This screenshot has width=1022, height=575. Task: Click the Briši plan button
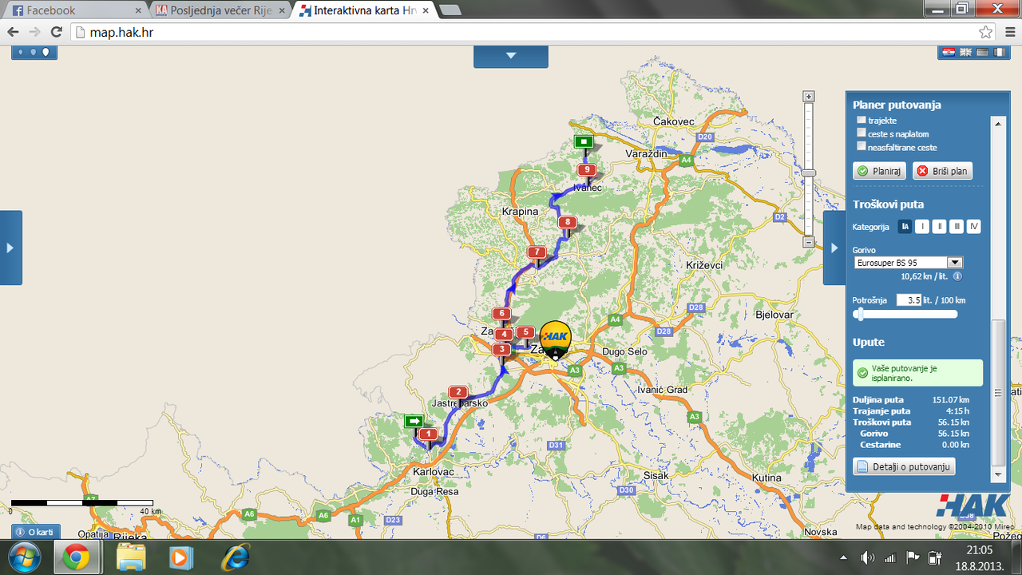[942, 171]
